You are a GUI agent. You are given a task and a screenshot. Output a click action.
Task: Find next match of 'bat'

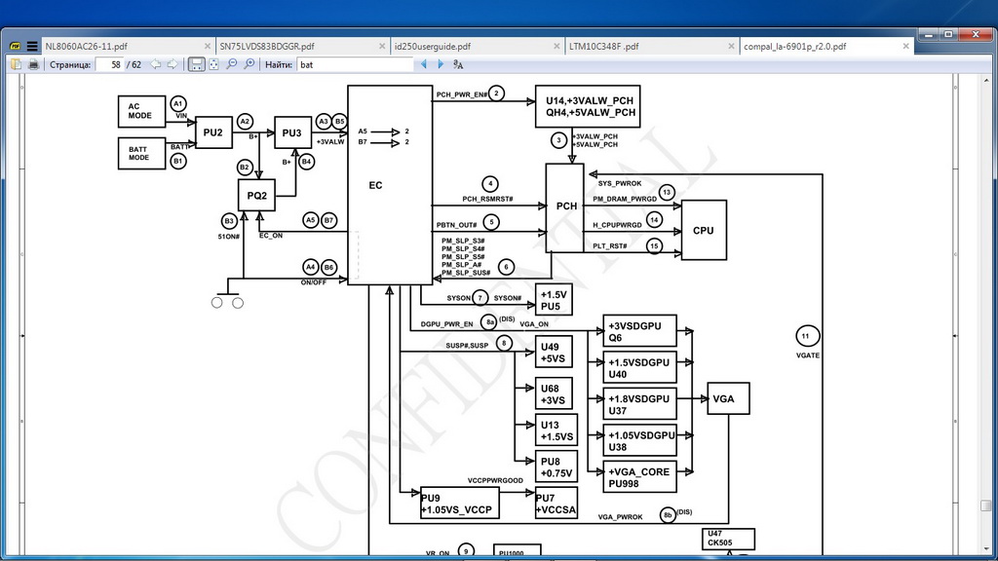[x=441, y=64]
